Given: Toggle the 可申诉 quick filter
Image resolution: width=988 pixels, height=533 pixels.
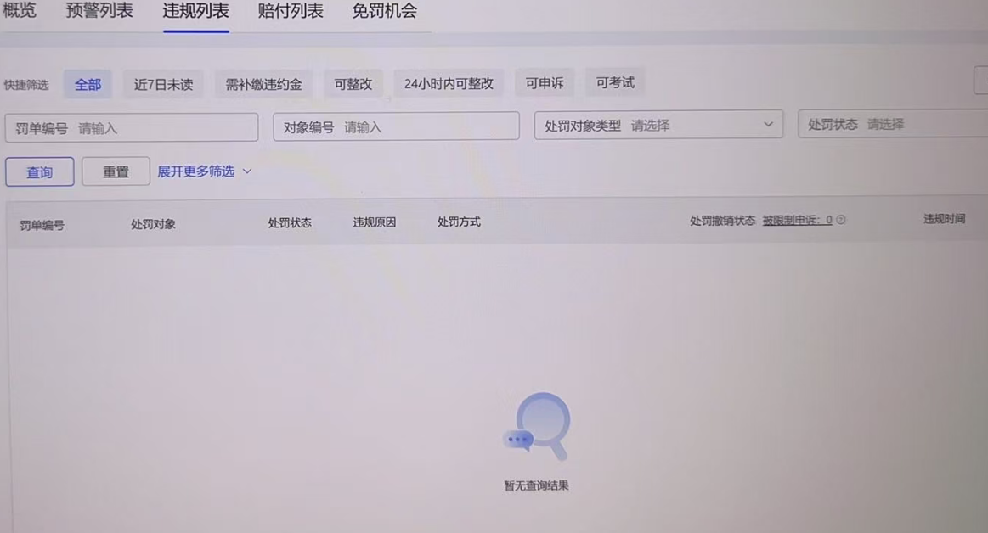Looking at the screenshot, I should pos(545,83).
